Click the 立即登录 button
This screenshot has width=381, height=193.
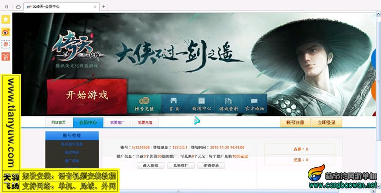(x=326, y=122)
